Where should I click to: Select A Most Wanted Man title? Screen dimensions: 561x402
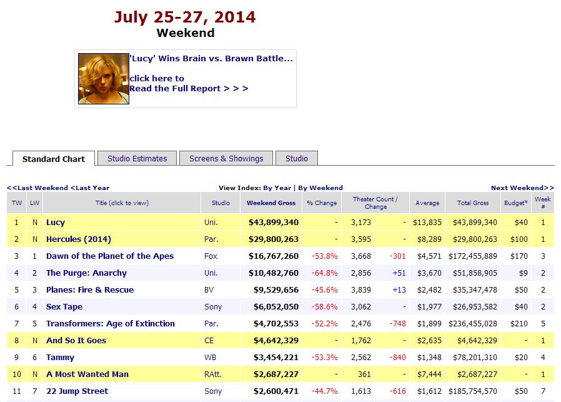[87, 374]
